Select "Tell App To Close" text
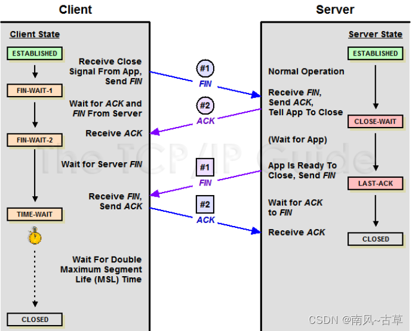This screenshot has width=412, height=331. pos(306,112)
